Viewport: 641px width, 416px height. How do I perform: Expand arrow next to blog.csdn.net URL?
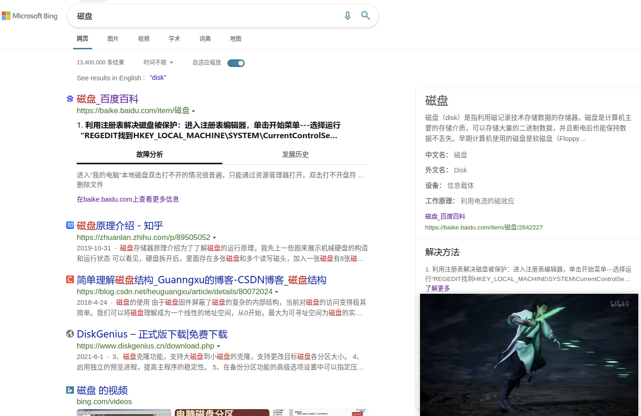[x=277, y=292]
